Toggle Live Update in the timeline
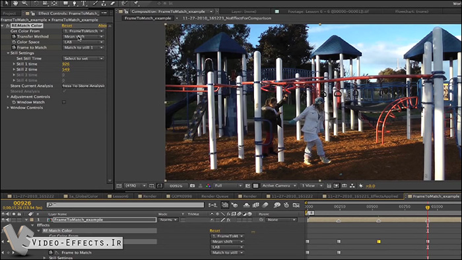 [225, 205]
